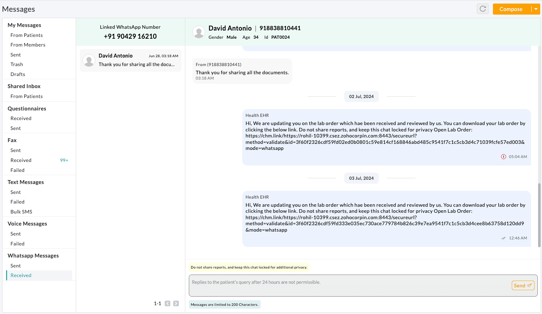Screen dimensions: 542x314
Task: Click the refresh messages icon
Action: pos(483,9)
